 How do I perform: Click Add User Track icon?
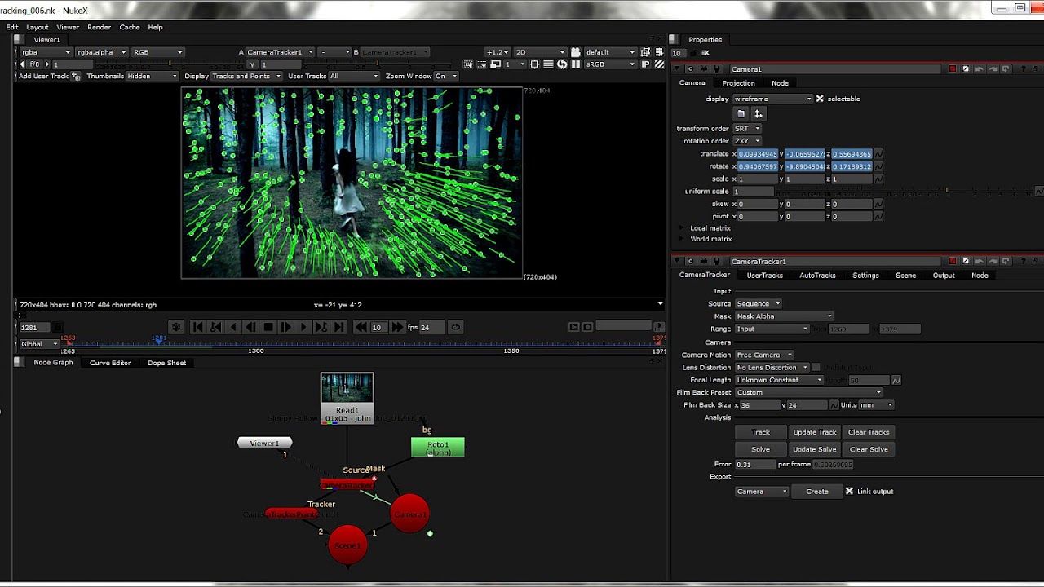coord(76,76)
